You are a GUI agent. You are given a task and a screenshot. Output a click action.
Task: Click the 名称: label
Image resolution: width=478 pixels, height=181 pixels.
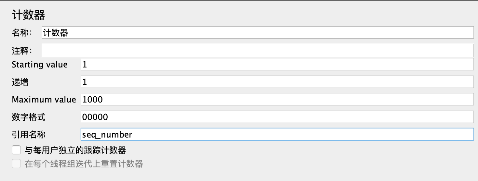pyautogui.click(x=22, y=32)
